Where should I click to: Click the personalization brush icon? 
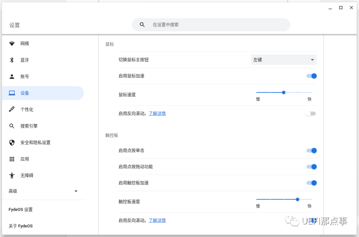click(x=12, y=109)
